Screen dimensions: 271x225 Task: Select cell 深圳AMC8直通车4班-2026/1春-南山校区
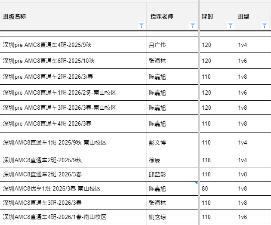click(74, 217)
